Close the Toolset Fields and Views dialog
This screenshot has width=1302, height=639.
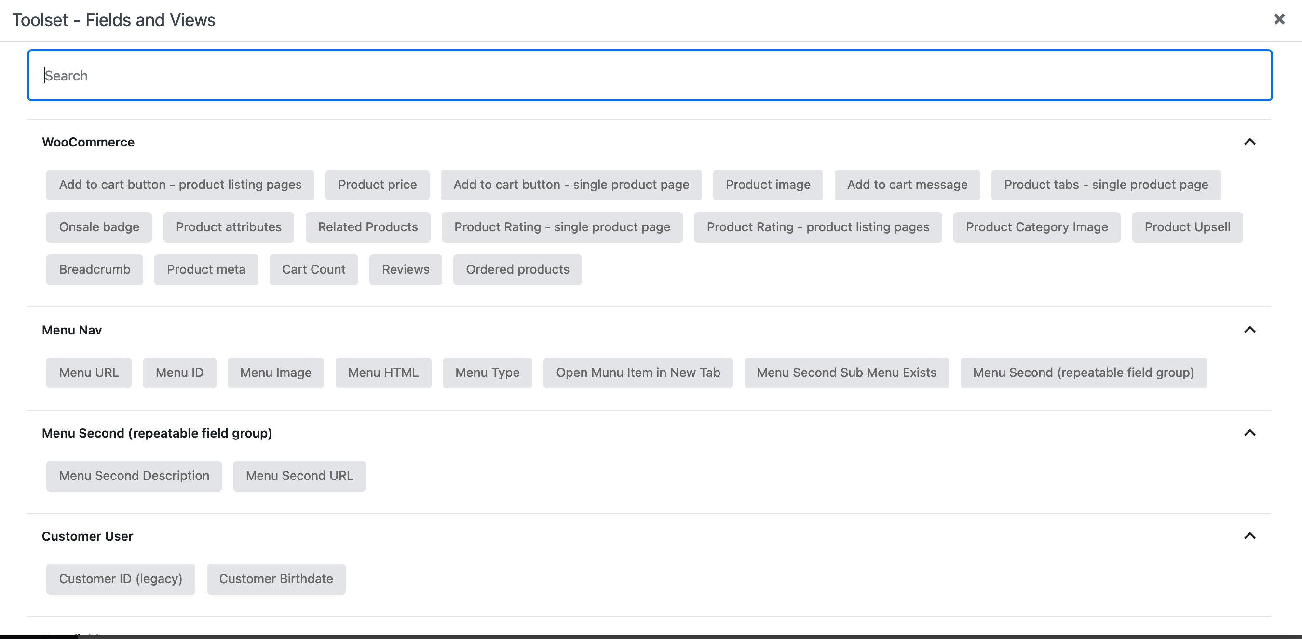pos(1279,20)
